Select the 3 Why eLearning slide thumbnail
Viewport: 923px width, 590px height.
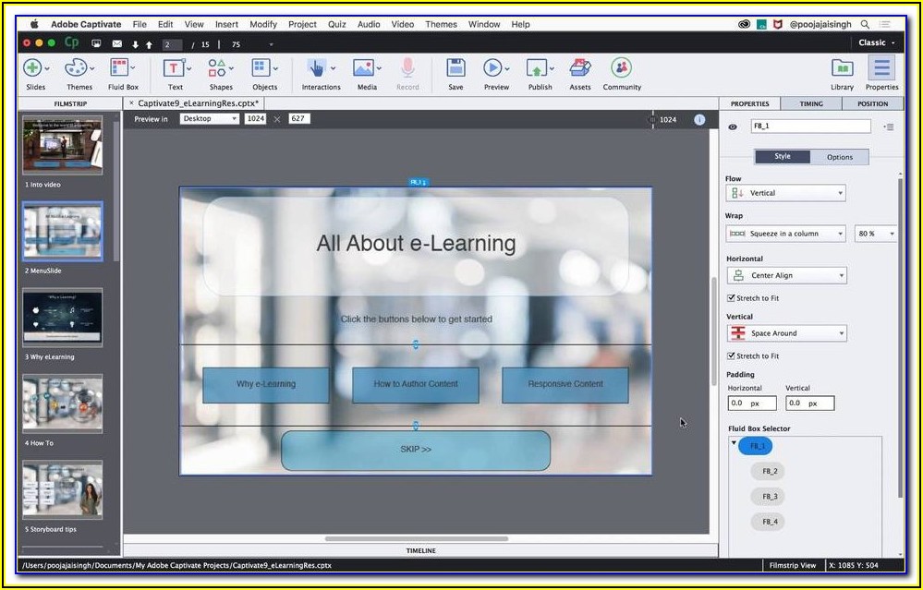point(63,319)
